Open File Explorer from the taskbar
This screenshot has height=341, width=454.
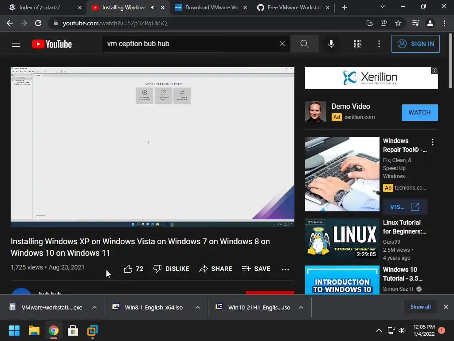(34, 330)
